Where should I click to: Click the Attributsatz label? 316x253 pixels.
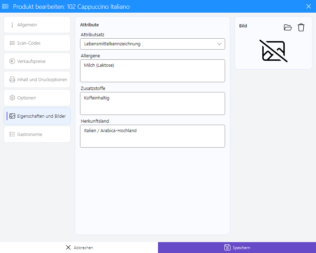tap(92, 35)
